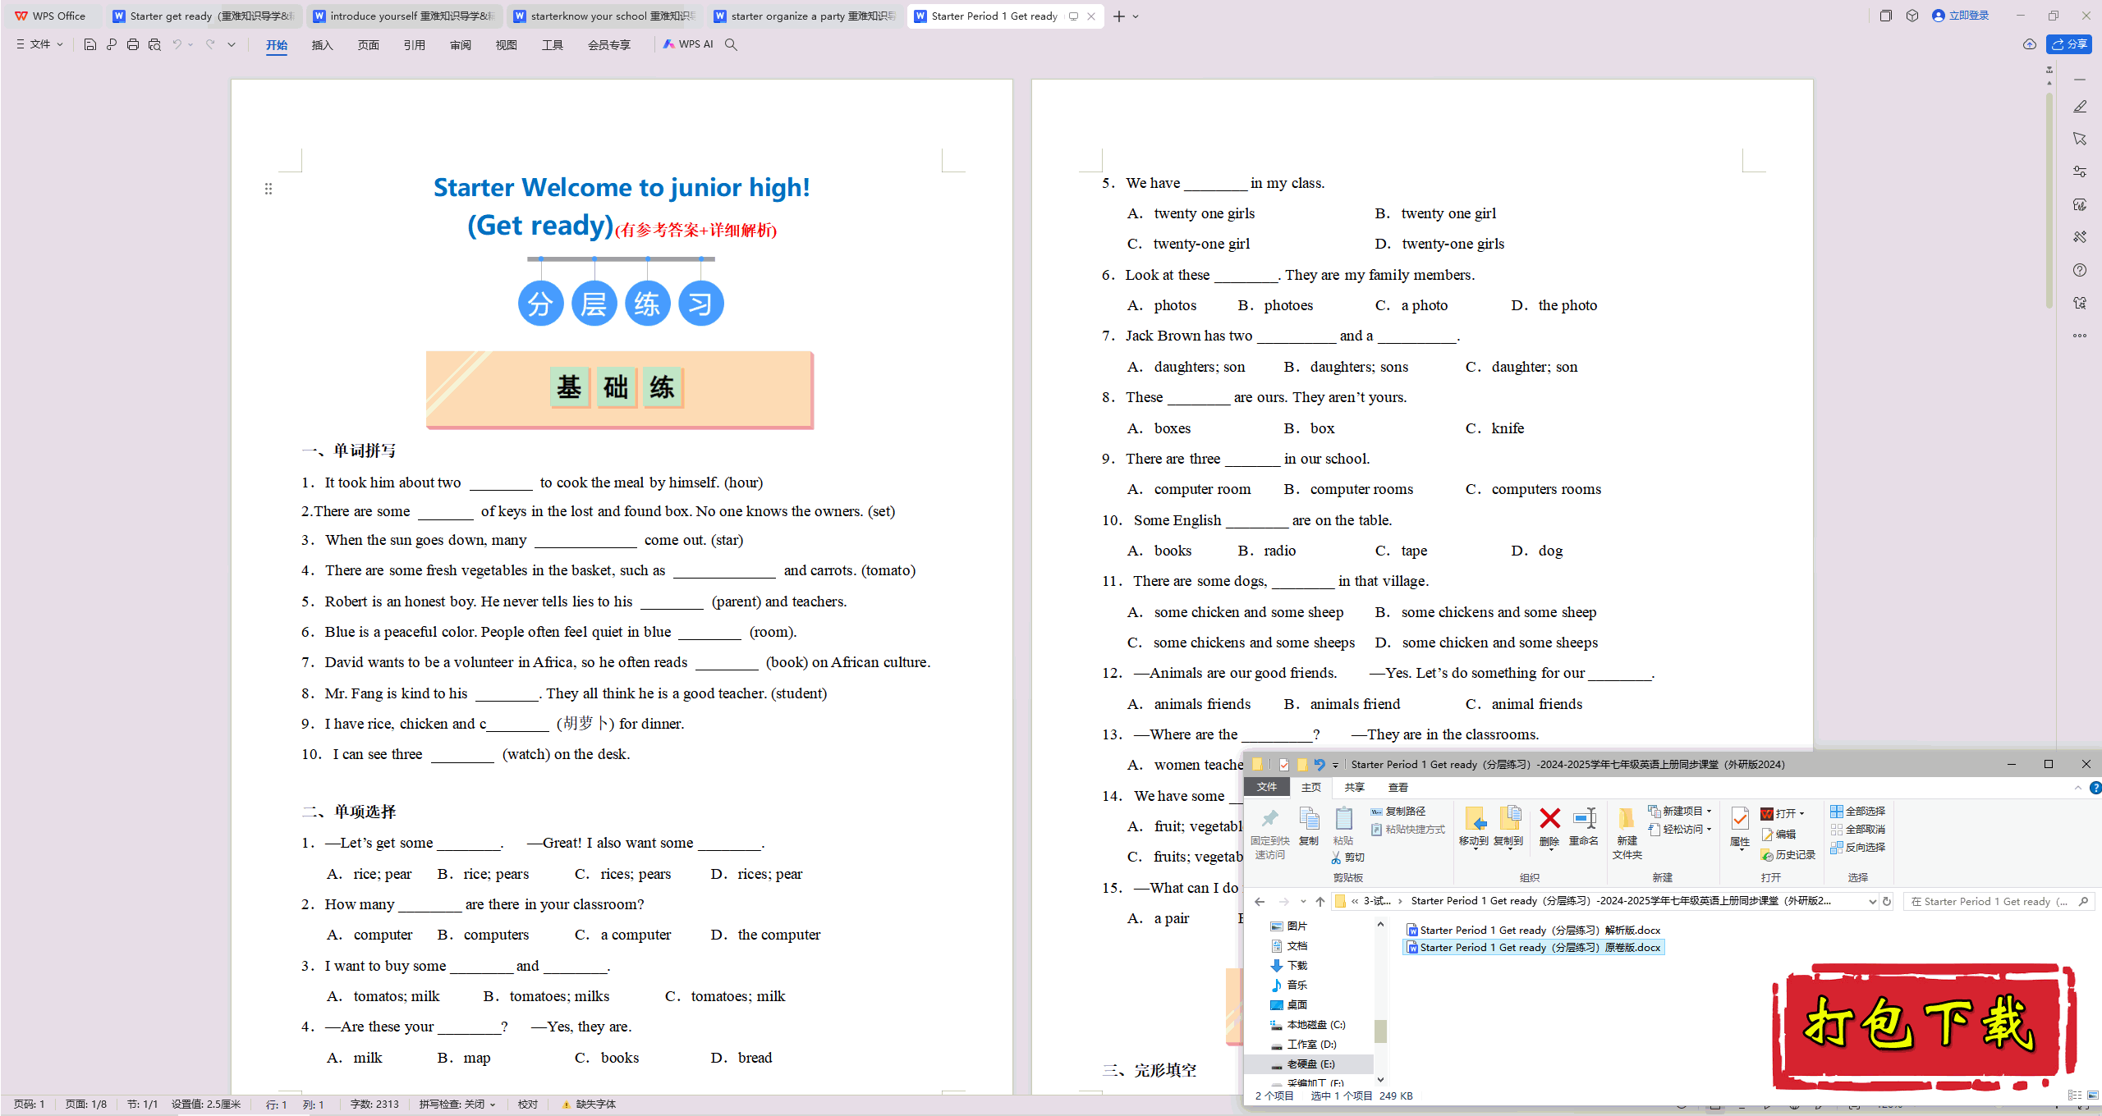
Task: Click Select All in Explorer ribbon
Action: click(x=1857, y=812)
